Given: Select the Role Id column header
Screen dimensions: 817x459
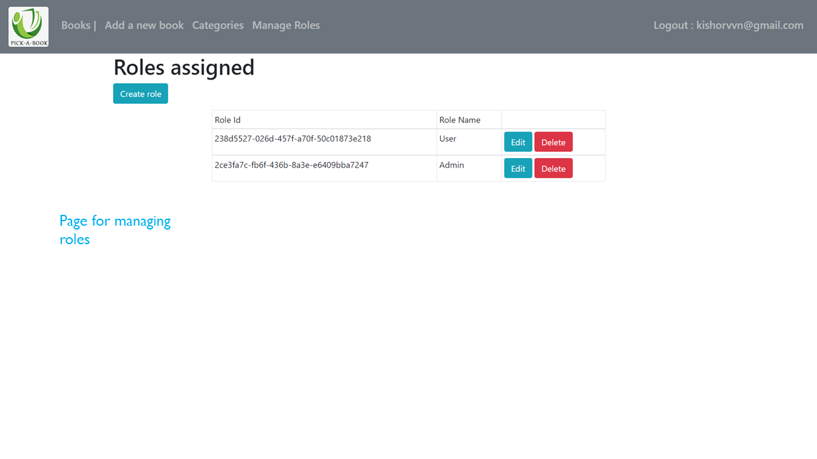Looking at the screenshot, I should [324, 120].
